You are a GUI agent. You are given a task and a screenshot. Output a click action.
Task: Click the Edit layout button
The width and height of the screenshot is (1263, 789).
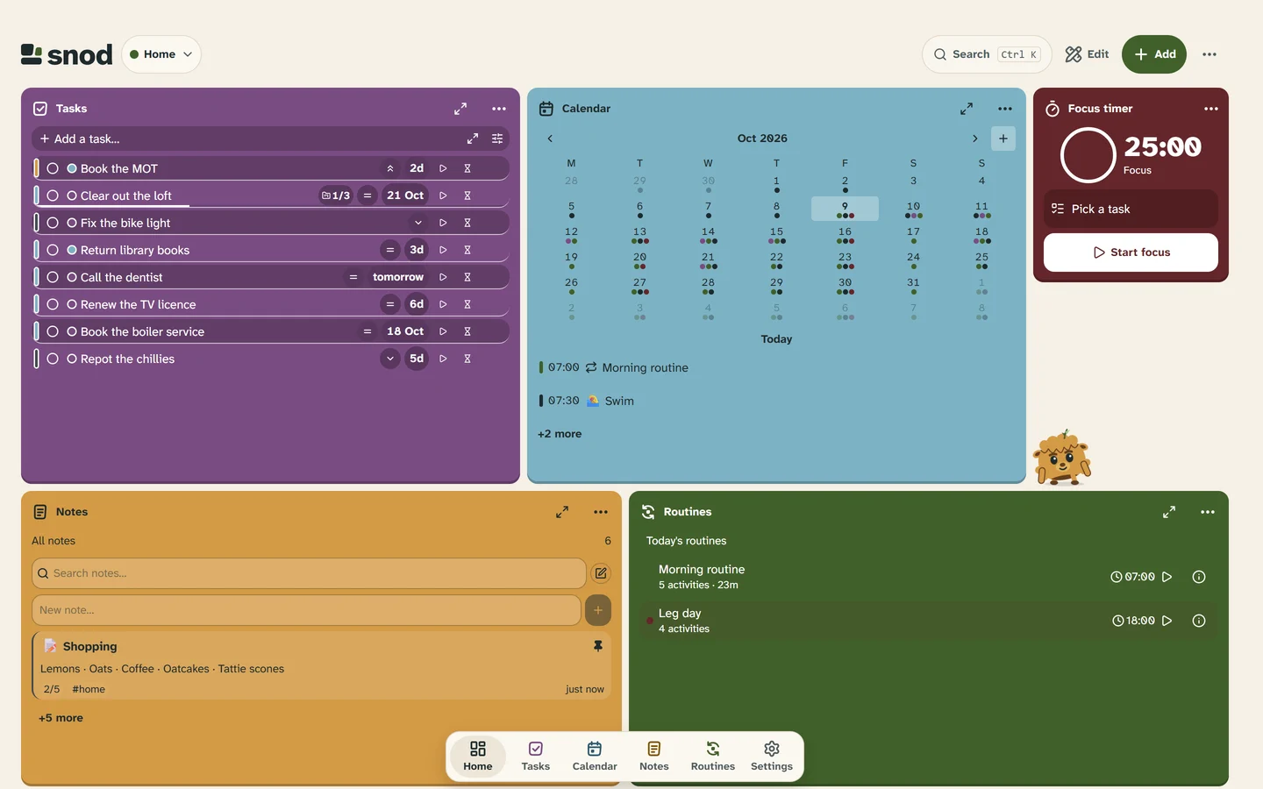pyautogui.click(x=1087, y=54)
